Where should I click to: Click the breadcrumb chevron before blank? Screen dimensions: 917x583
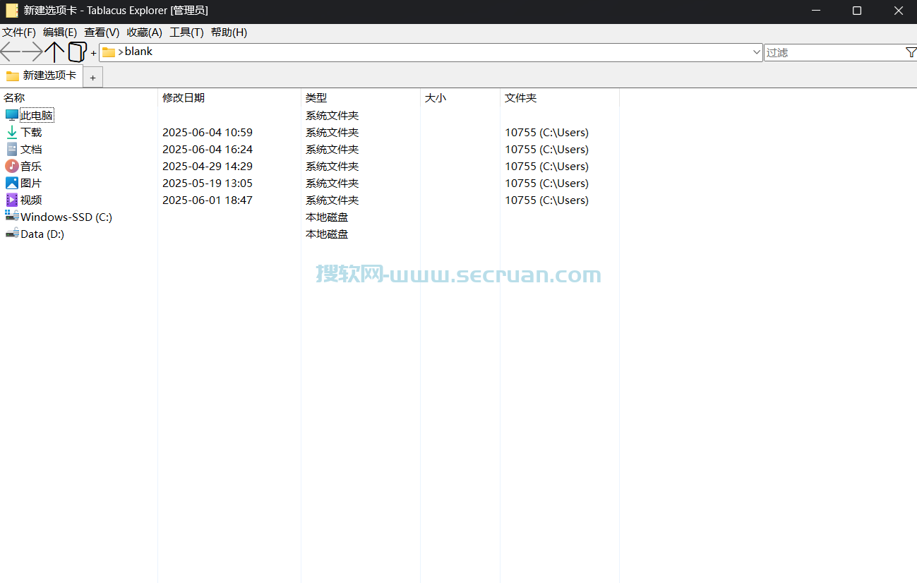pos(121,52)
